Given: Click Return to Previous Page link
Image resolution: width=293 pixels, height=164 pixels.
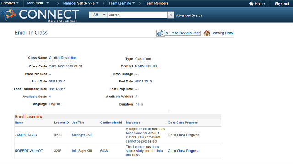Looking at the screenshot, I should click(x=182, y=33).
